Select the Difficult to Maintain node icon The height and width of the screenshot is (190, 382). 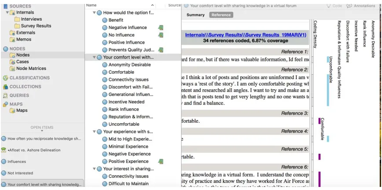(x=105, y=184)
